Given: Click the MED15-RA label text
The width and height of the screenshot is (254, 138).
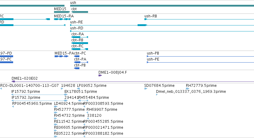Looking at the screenshot, I should (x=64, y=16).
